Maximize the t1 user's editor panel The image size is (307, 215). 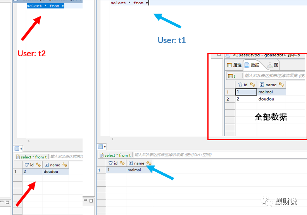click(91, 201)
